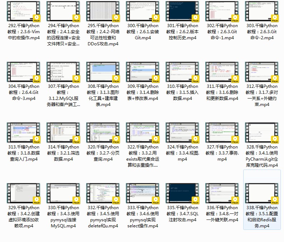Viewport: 284px width, 242px height.
Task: Select video icon for 322 exists取代集合运算 file
Action: [x=143, y=133]
